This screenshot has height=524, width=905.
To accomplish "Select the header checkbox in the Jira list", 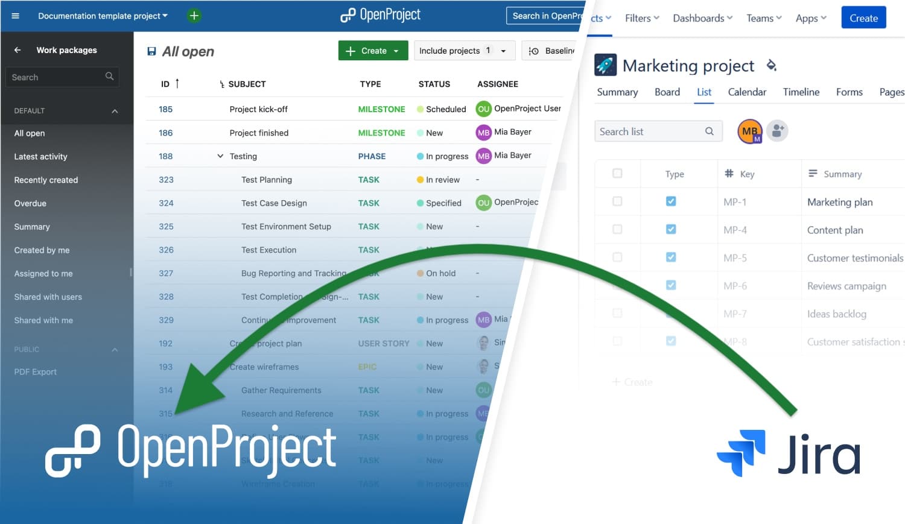I will [x=617, y=173].
